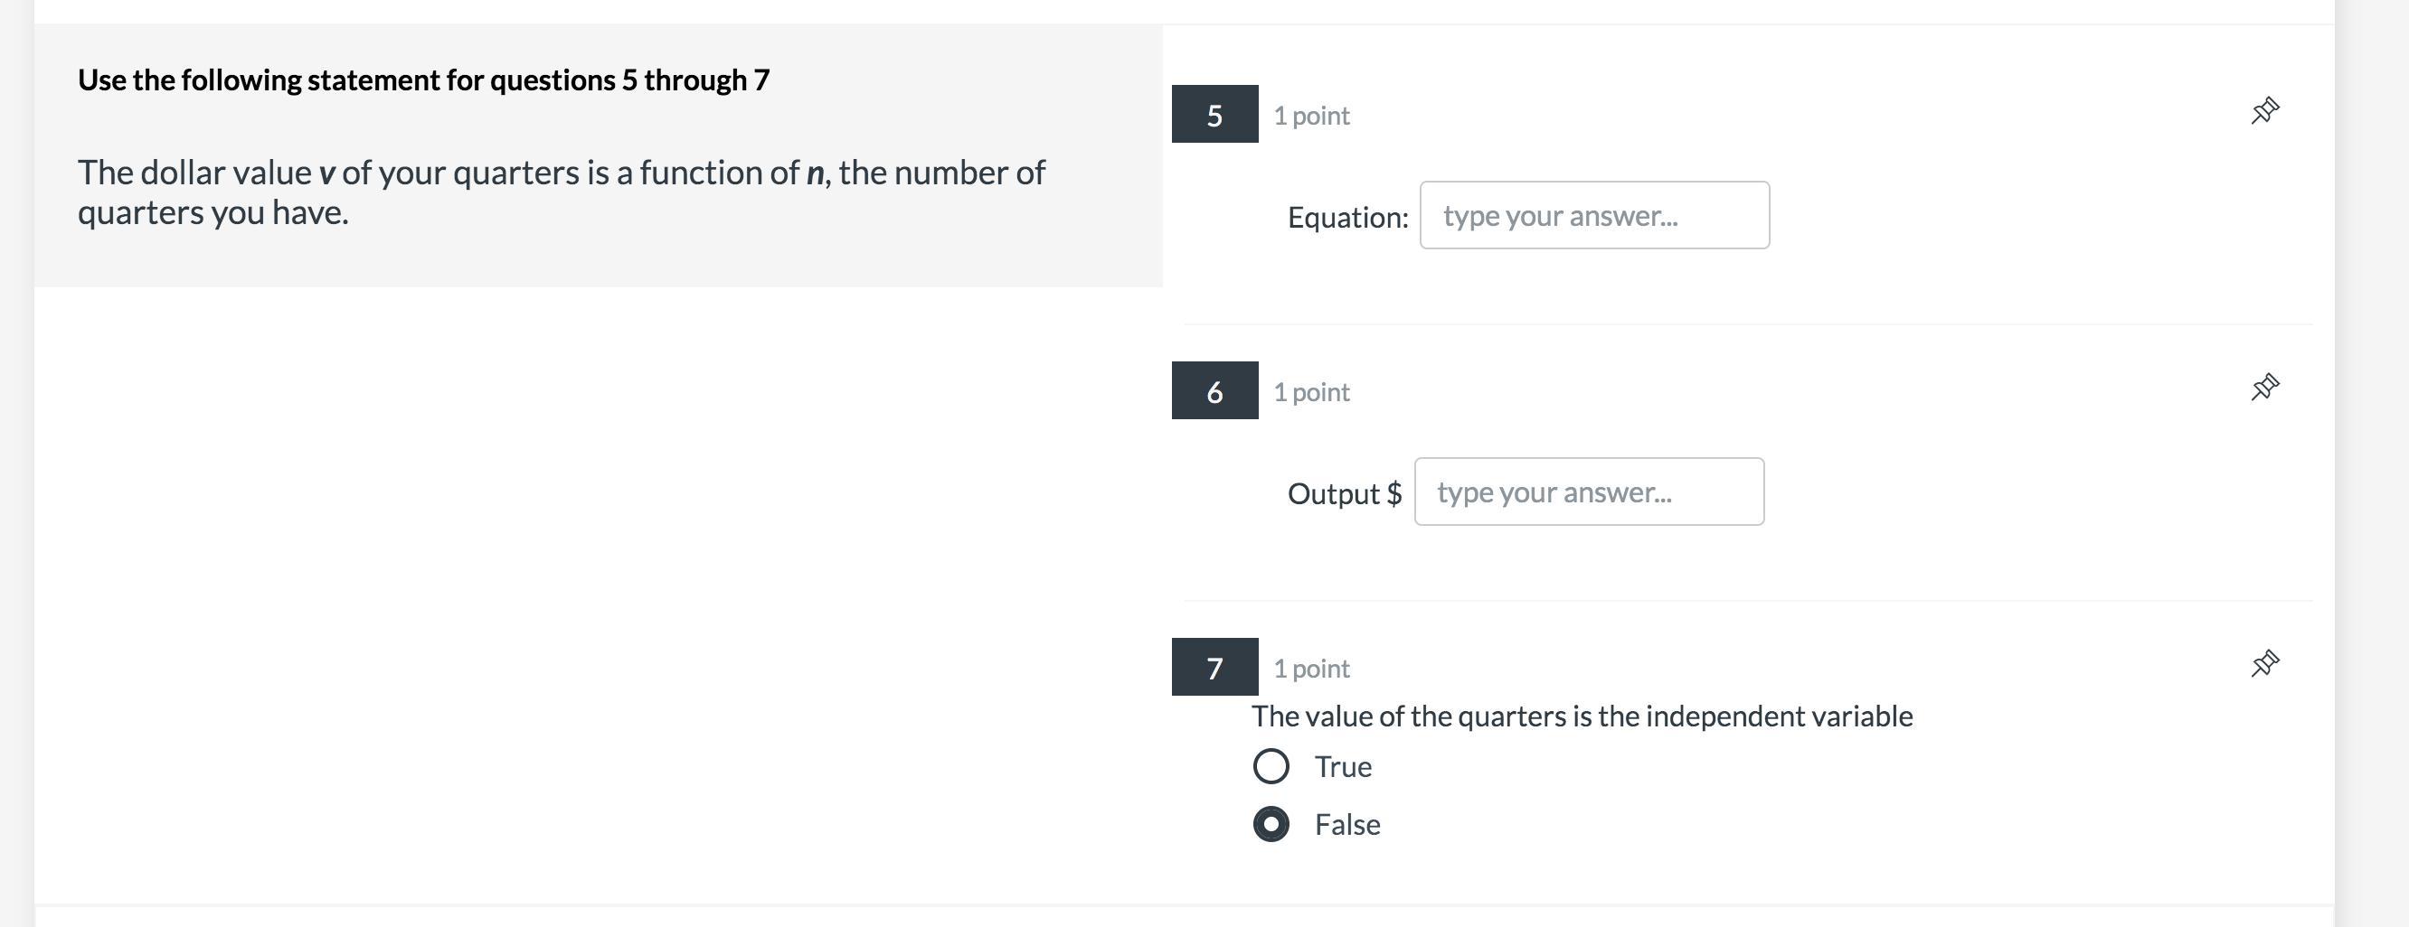This screenshot has width=2409, height=927.
Task: Focus the Output $ answer field
Action: pos(1588,492)
